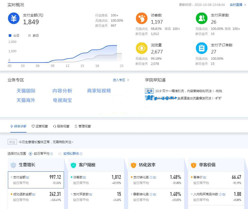
Task: Open trend chart icon beside 客单价
Action: coord(205,177)
